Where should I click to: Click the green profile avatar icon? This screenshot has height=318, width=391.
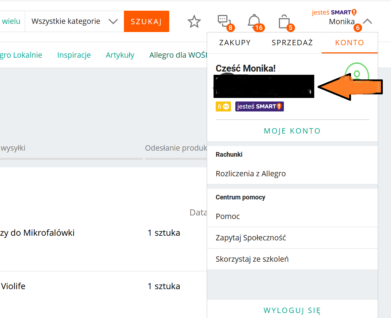coord(357,74)
